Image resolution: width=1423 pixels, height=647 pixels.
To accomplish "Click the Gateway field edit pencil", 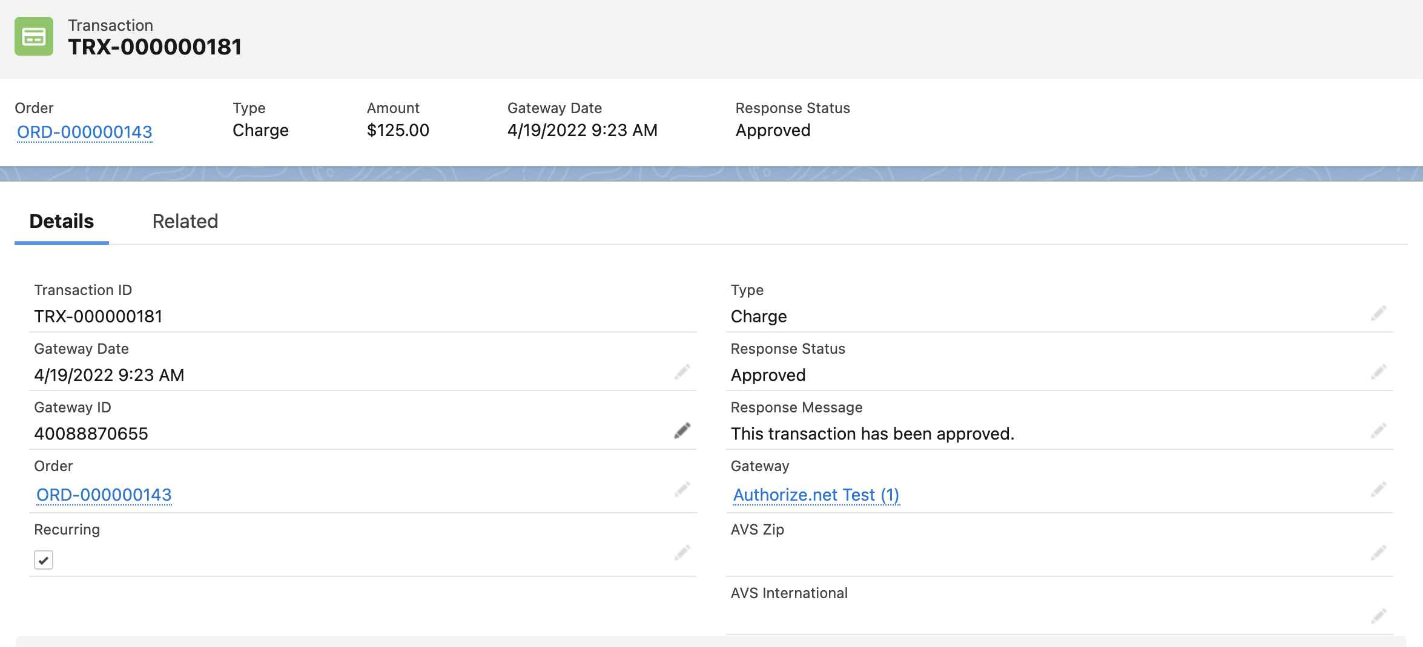I will click(1379, 489).
